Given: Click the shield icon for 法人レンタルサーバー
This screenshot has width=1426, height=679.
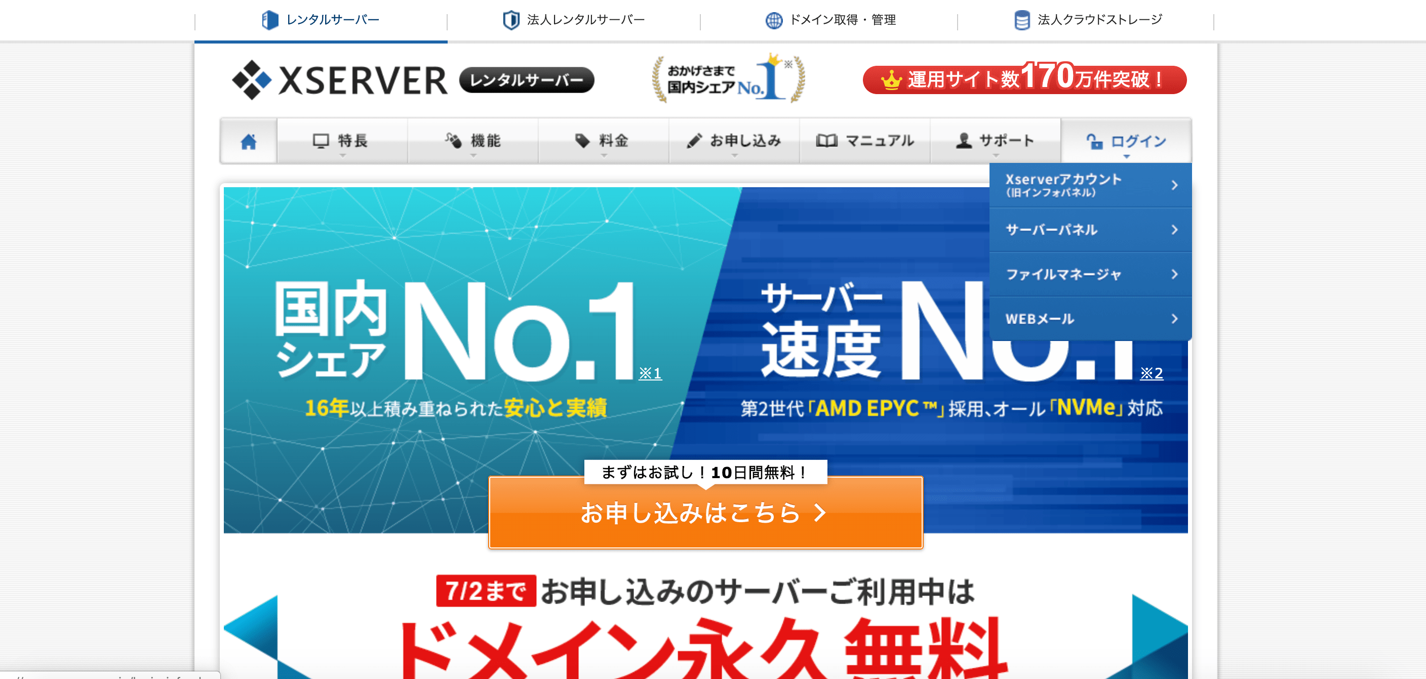Looking at the screenshot, I should coord(510,20).
